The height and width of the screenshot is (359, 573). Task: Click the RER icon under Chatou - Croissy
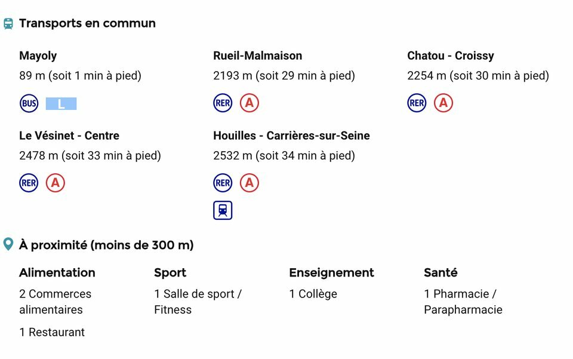[417, 103]
